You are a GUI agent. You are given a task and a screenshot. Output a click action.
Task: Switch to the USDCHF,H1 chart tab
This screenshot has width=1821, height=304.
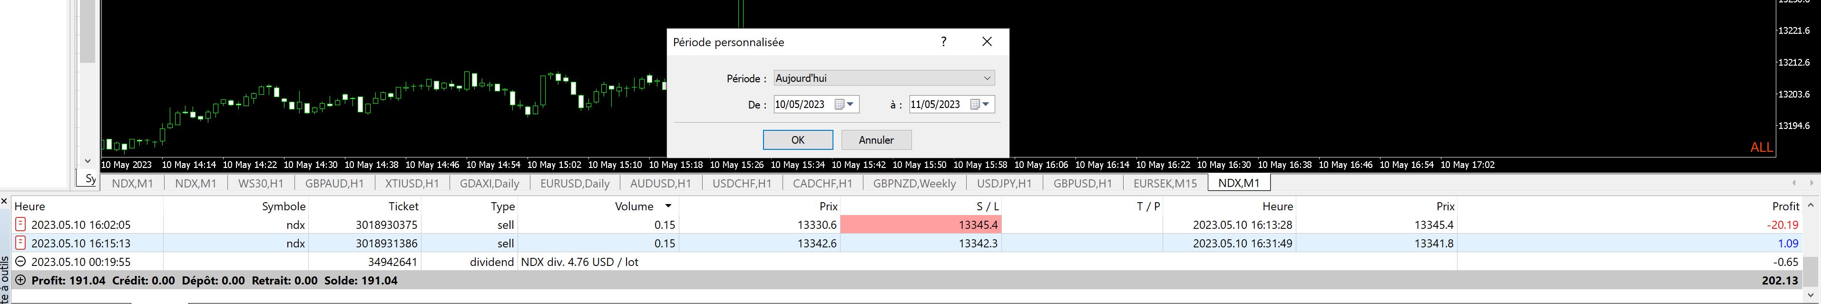tap(742, 183)
